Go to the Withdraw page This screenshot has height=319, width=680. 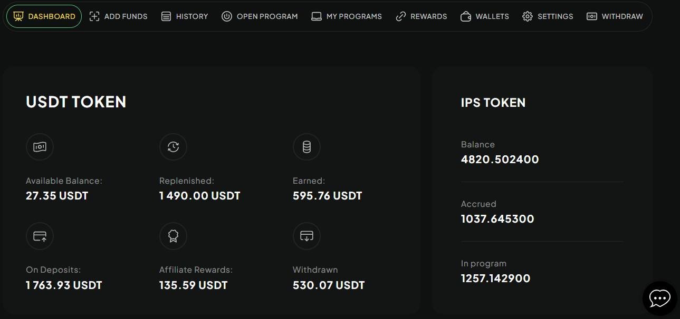click(615, 16)
